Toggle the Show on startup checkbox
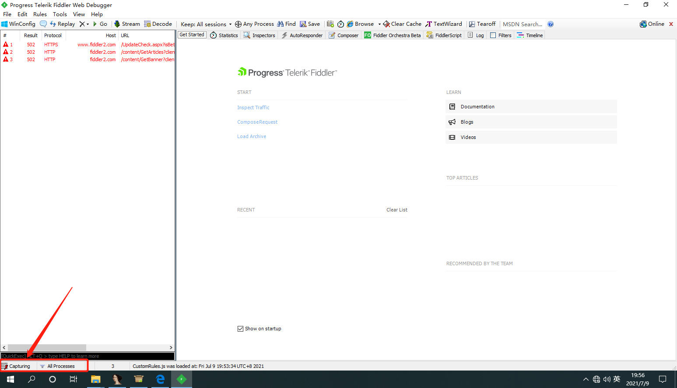This screenshot has width=677, height=388. click(x=240, y=329)
